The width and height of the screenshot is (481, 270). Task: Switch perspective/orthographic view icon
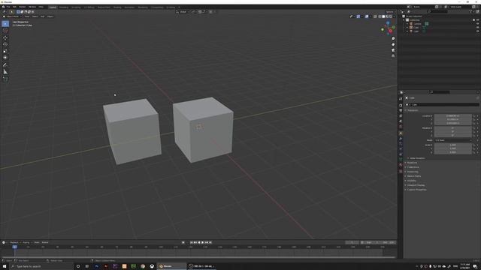pos(393,56)
